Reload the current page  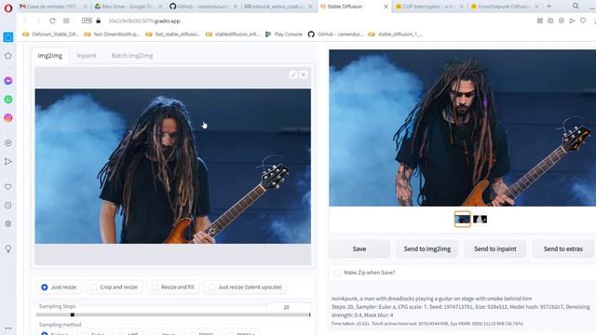click(52, 20)
